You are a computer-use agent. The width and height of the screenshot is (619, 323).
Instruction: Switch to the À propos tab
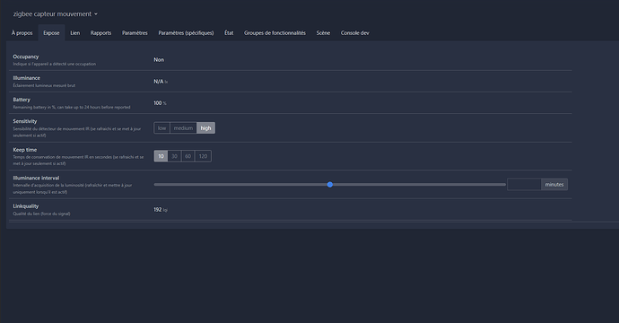(x=22, y=33)
